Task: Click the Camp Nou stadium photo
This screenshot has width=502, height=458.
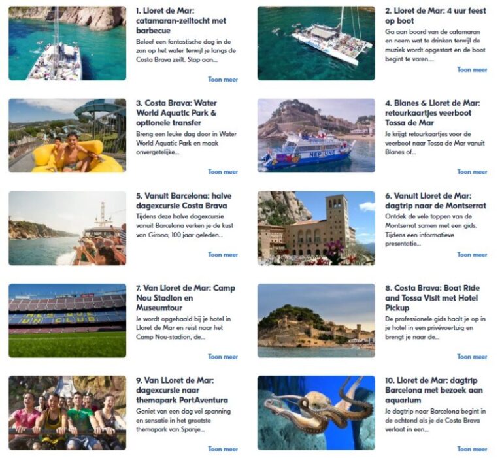Action: point(67,320)
